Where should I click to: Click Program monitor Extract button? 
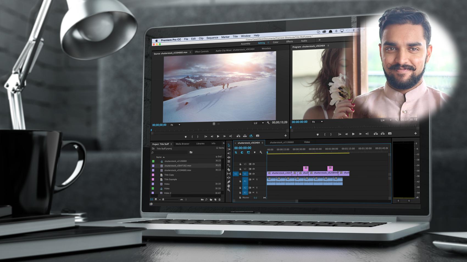[x=383, y=133]
